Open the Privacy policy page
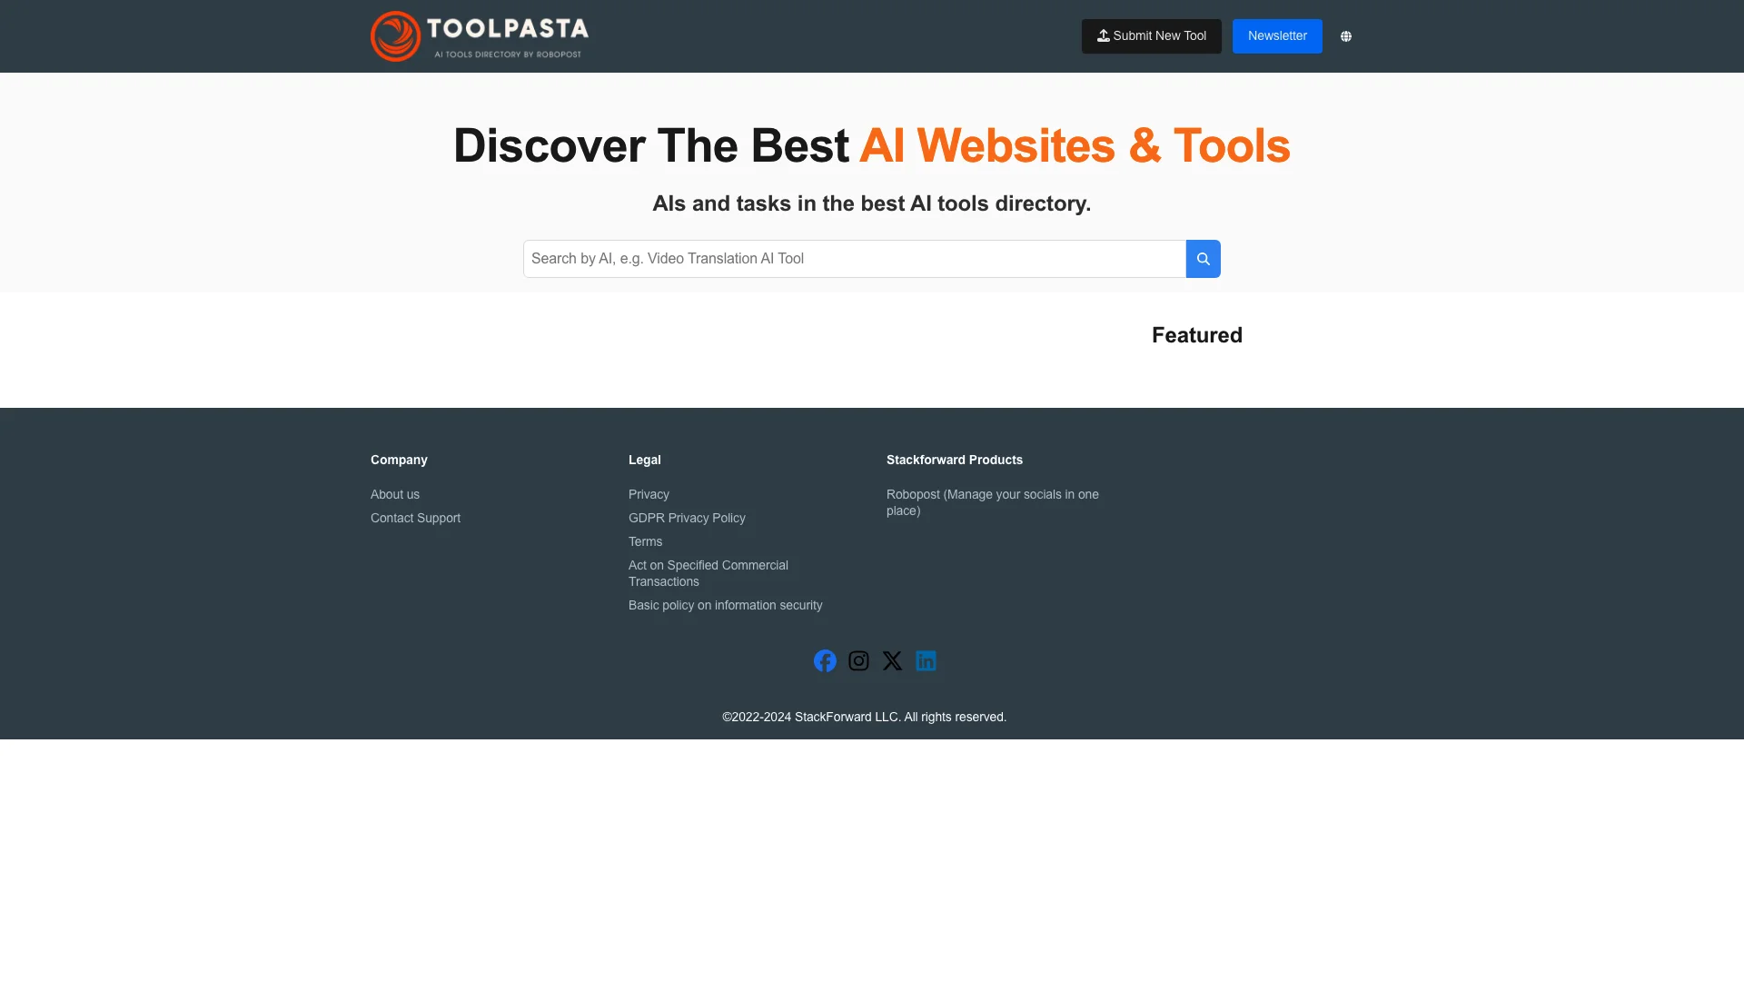 (x=648, y=493)
